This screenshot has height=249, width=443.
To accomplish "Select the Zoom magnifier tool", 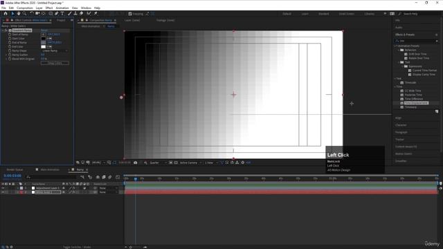I will coord(25,14).
